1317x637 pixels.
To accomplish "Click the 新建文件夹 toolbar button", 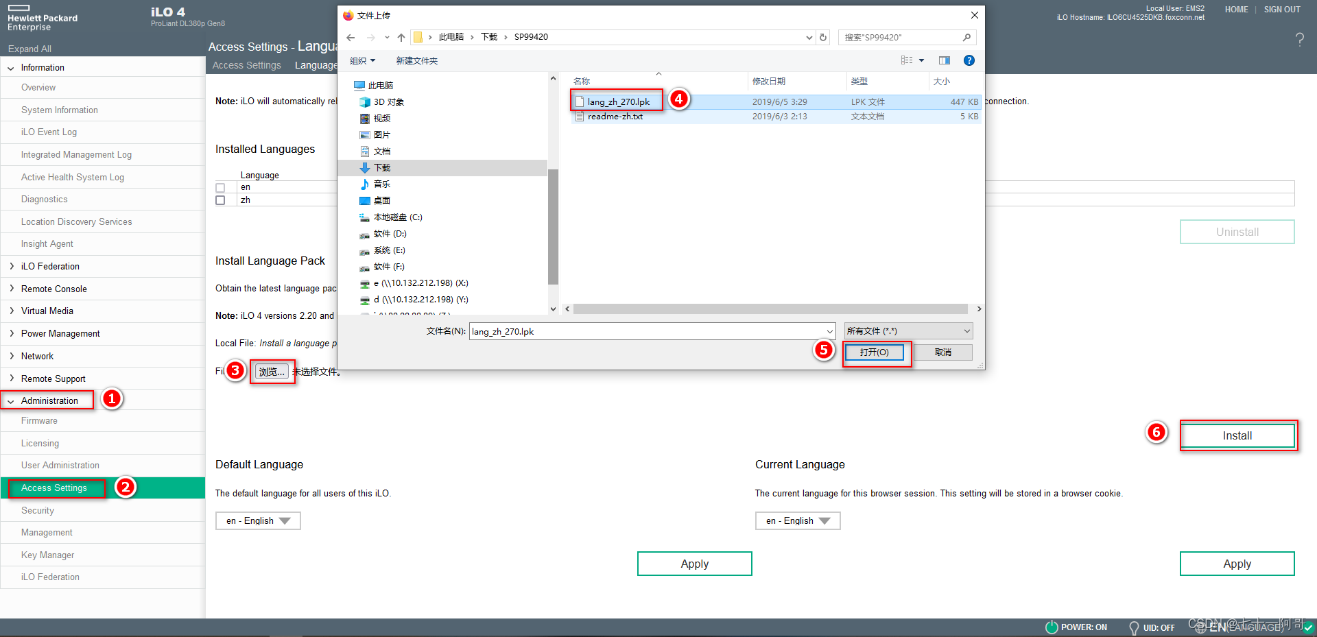I will click(417, 61).
